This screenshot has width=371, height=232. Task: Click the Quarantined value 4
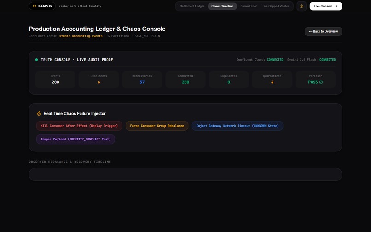[x=272, y=82]
